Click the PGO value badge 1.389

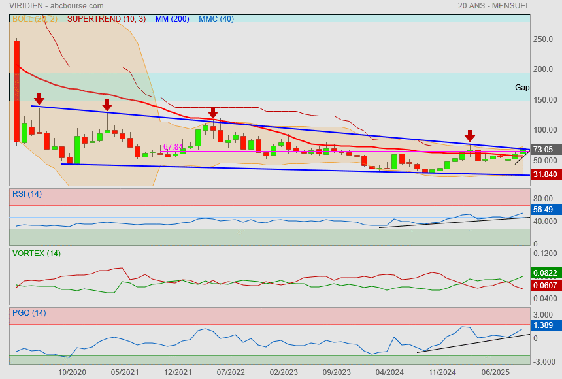point(543,325)
